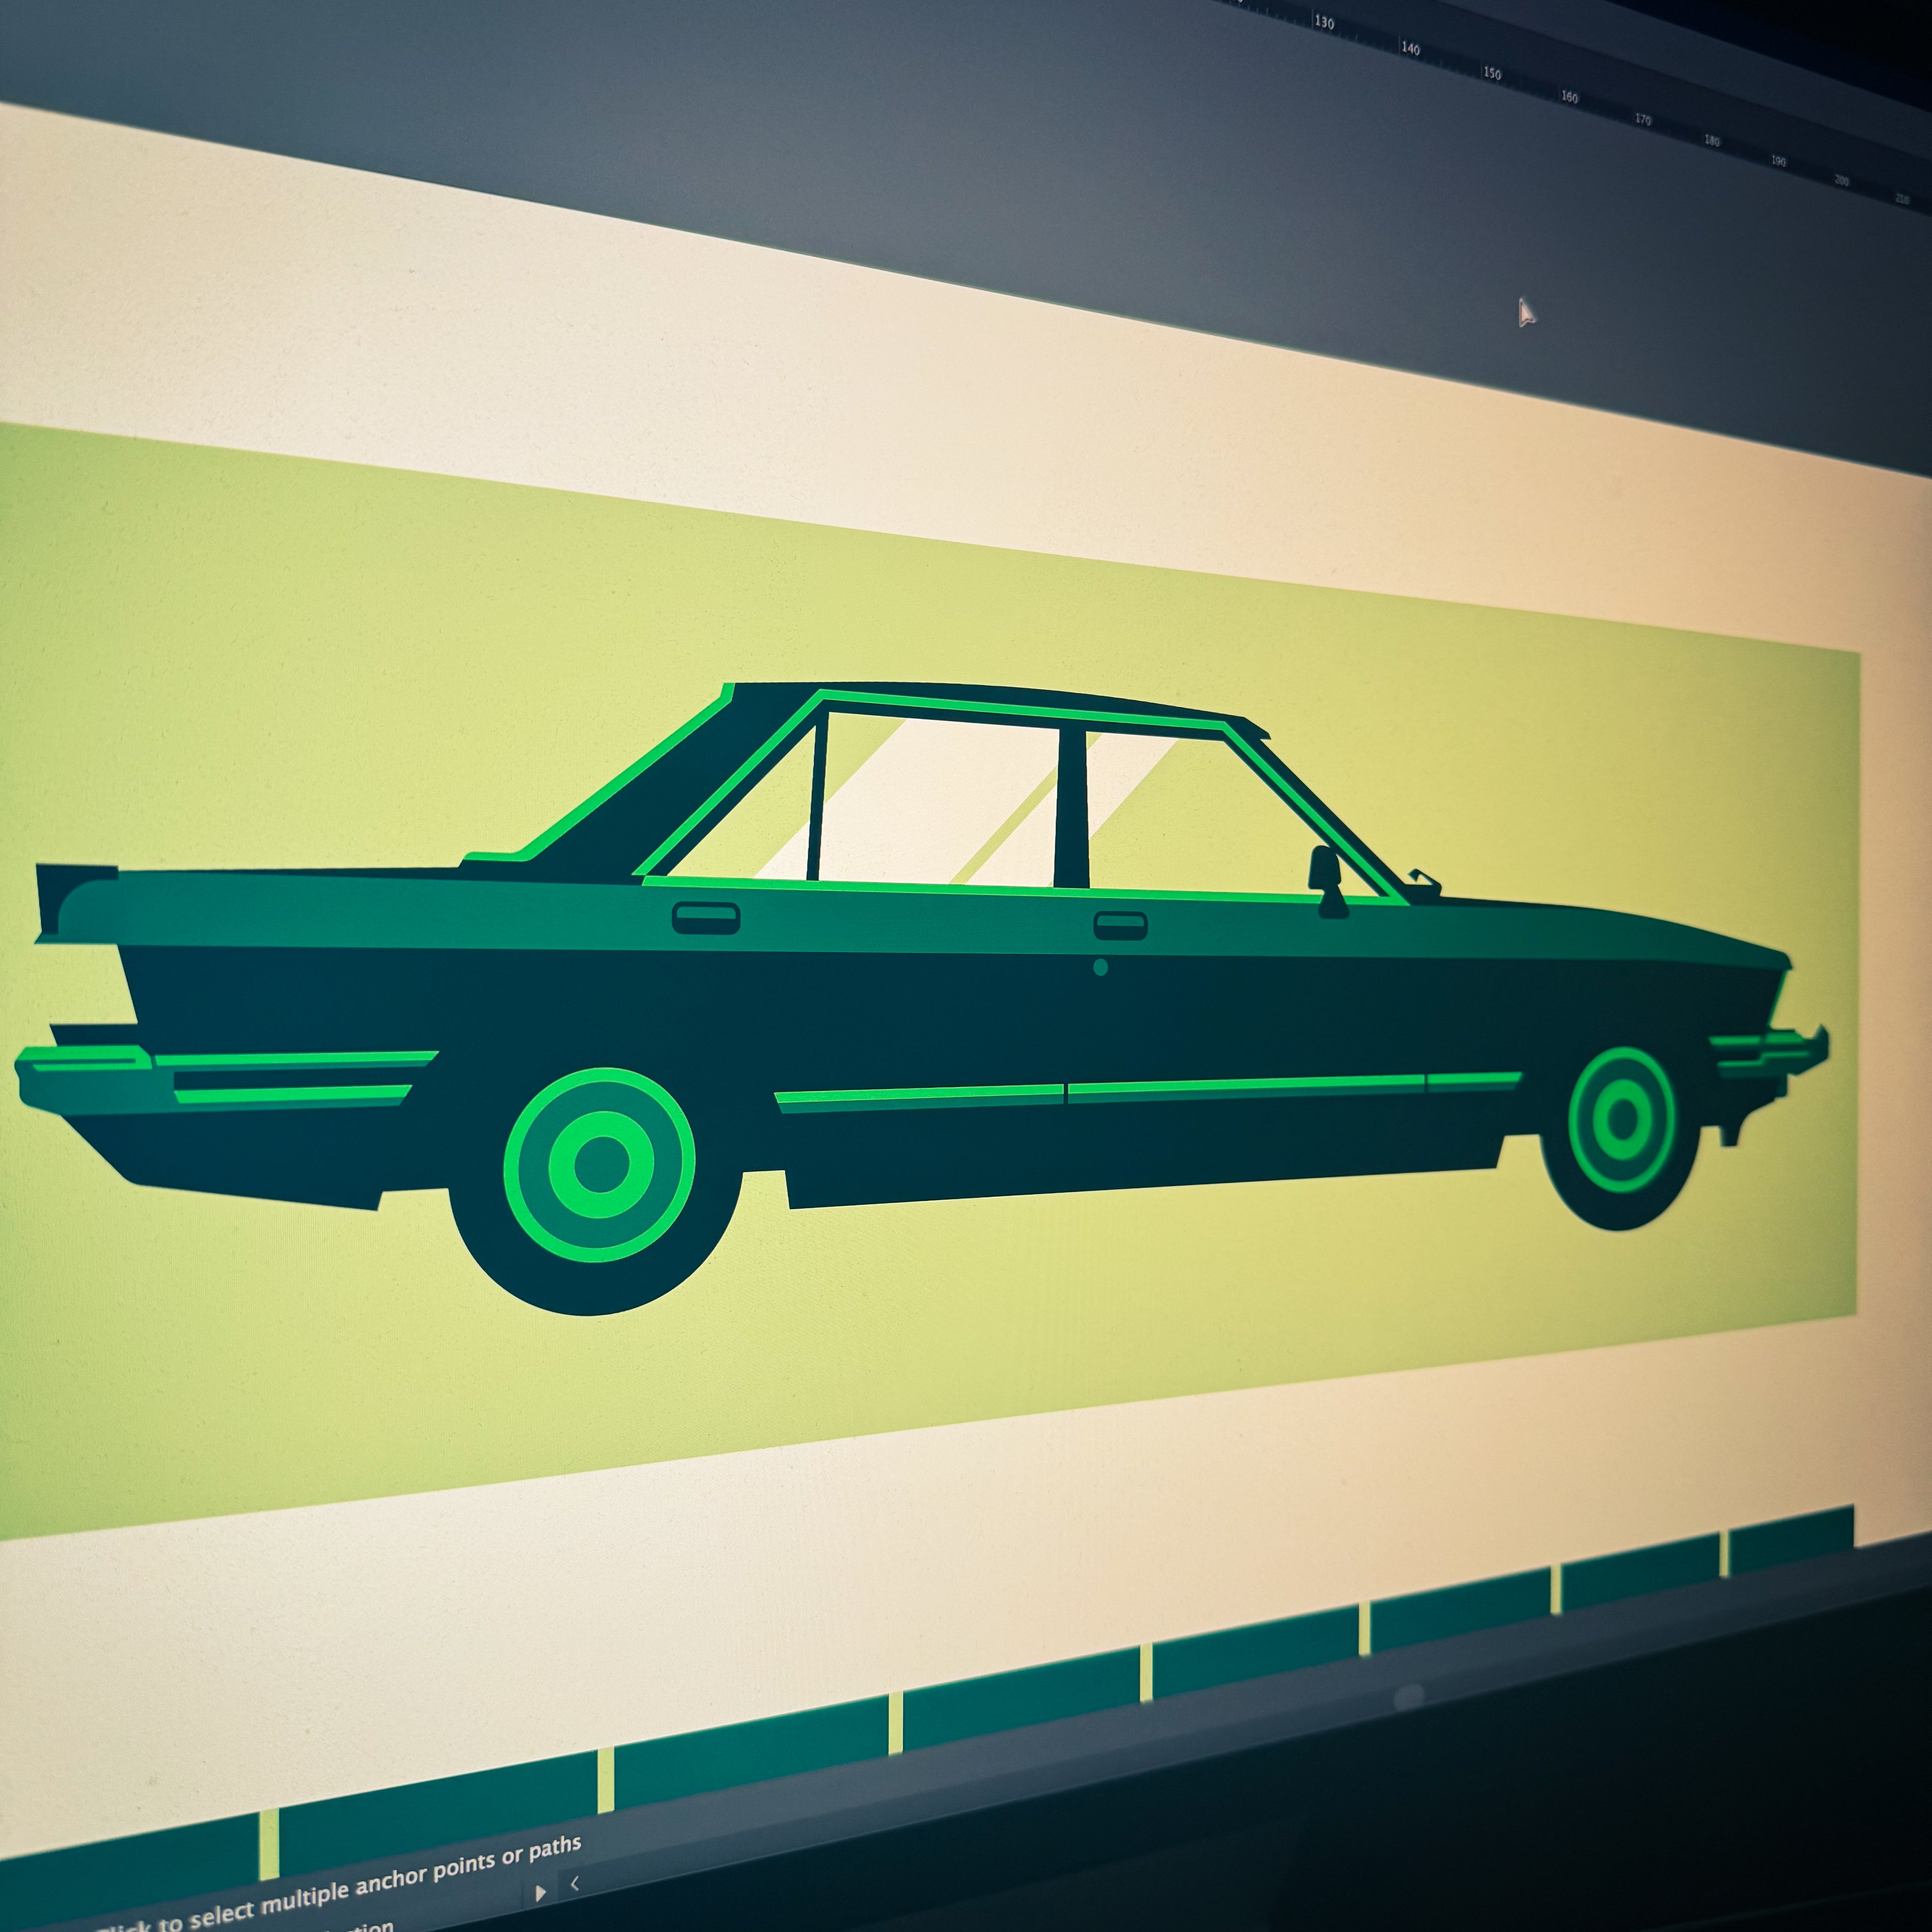Click the horizontal scrollbar left arrow
This screenshot has width=1932, height=1932.
tap(575, 1883)
